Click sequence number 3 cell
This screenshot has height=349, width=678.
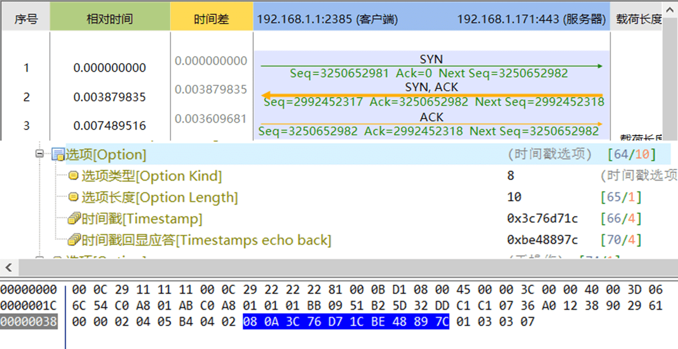click(26, 126)
